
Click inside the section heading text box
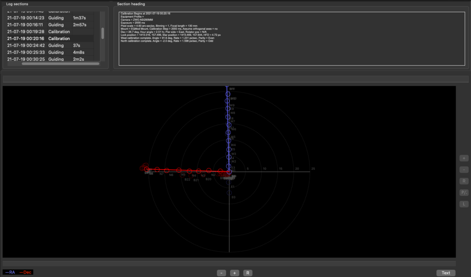[x=292, y=39]
